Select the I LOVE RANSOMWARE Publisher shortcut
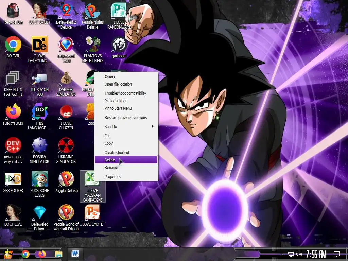The image size is (348, 261). tap(119, 16)
